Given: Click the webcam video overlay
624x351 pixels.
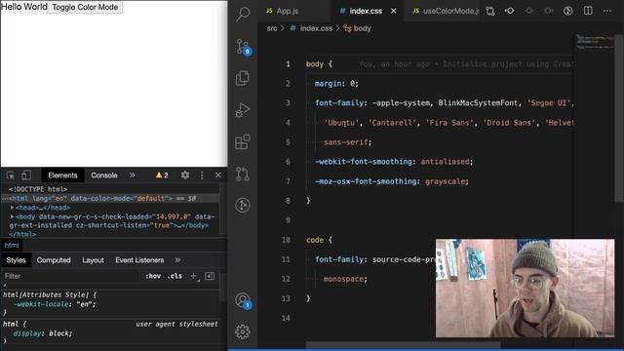Looking at the screenshot, I should [525, 289].
